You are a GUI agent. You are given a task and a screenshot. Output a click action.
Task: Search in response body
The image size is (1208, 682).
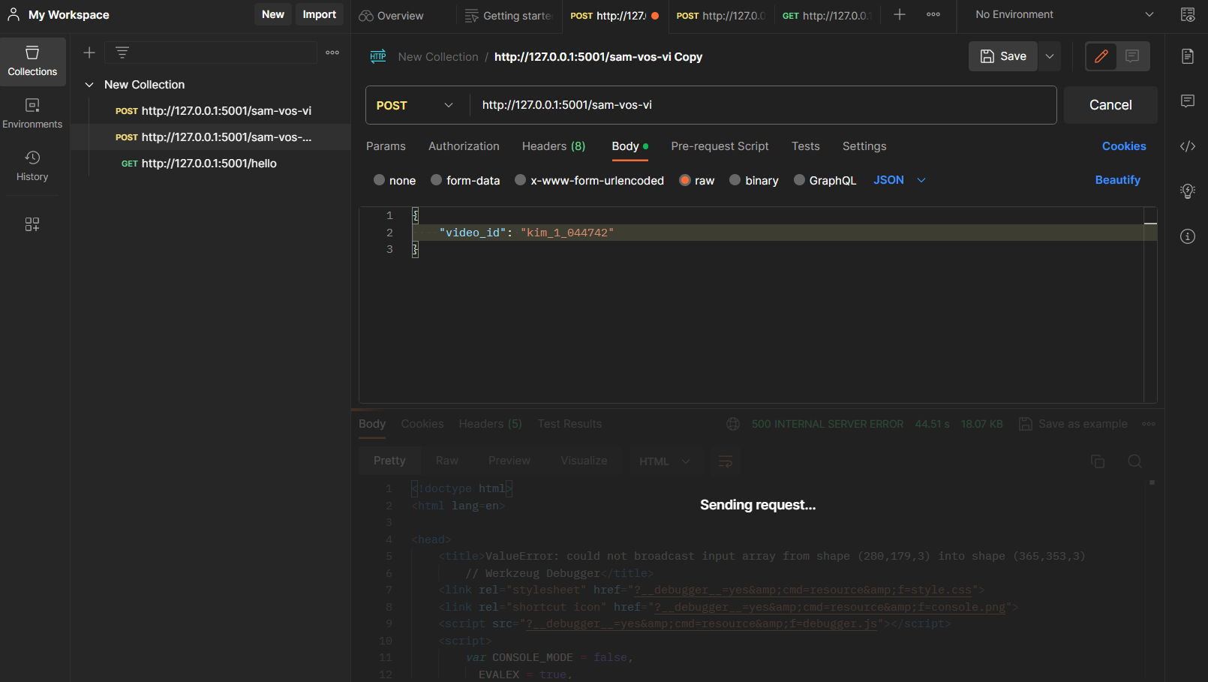1135,461
